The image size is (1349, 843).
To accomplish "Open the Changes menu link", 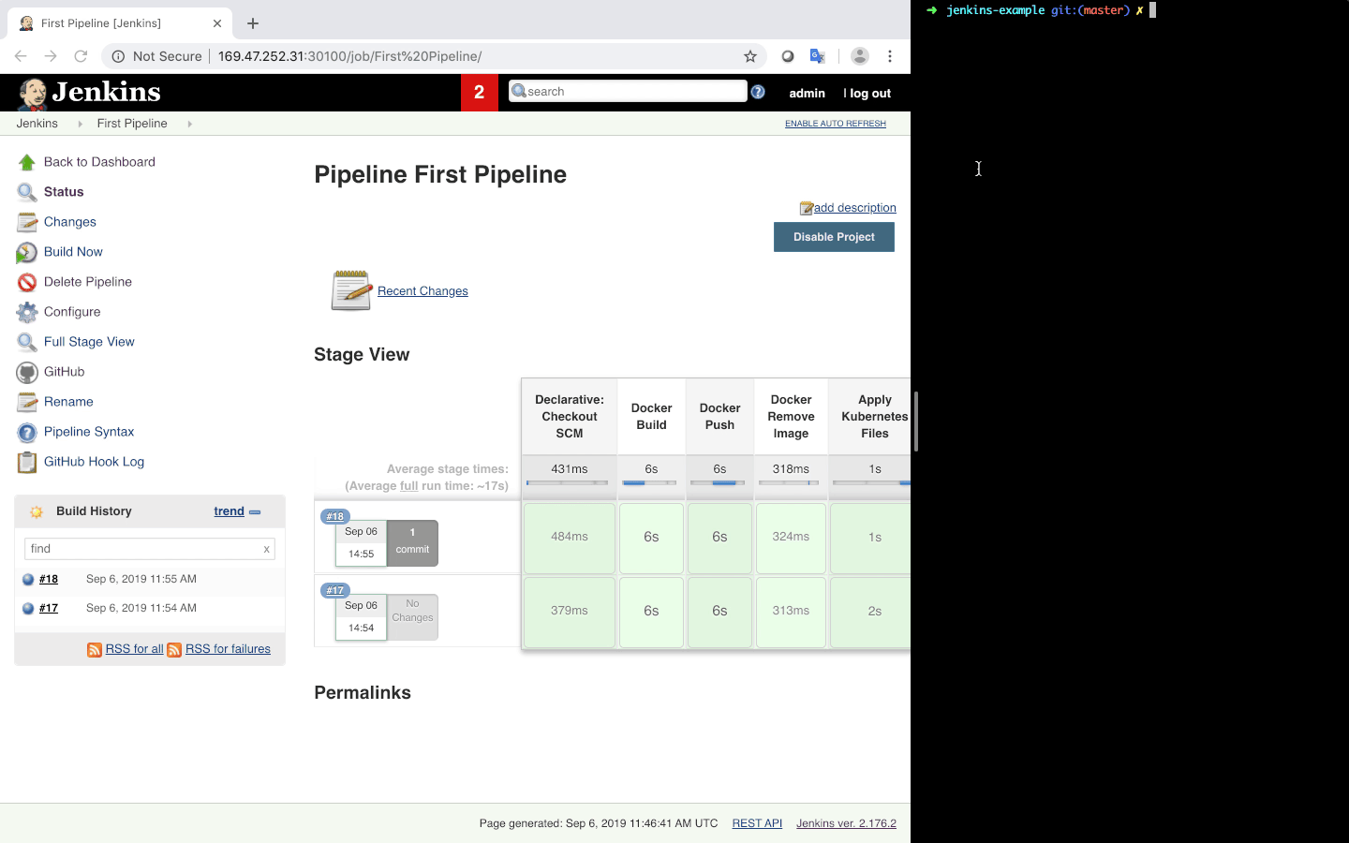I will point(70,222).
